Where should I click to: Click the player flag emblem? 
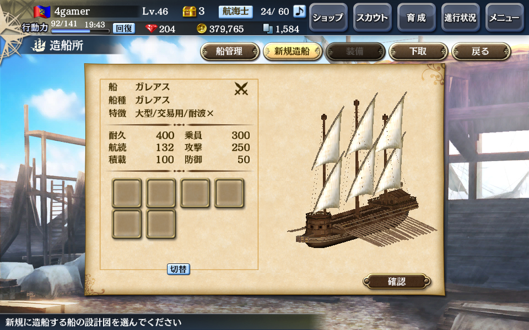42,12
